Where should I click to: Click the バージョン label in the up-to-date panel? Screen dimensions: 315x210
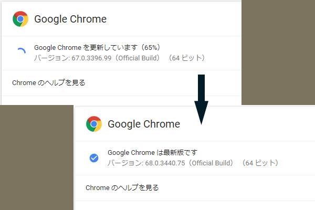pos(123,163)
